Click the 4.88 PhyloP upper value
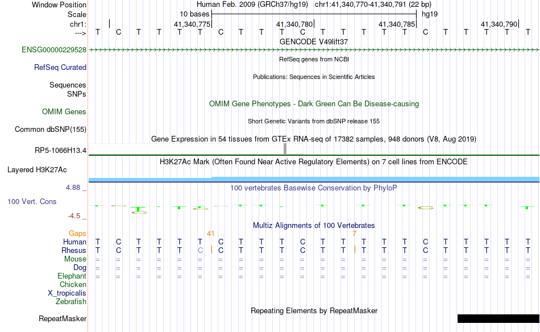 pyautogui.click(x=73, y=188)
